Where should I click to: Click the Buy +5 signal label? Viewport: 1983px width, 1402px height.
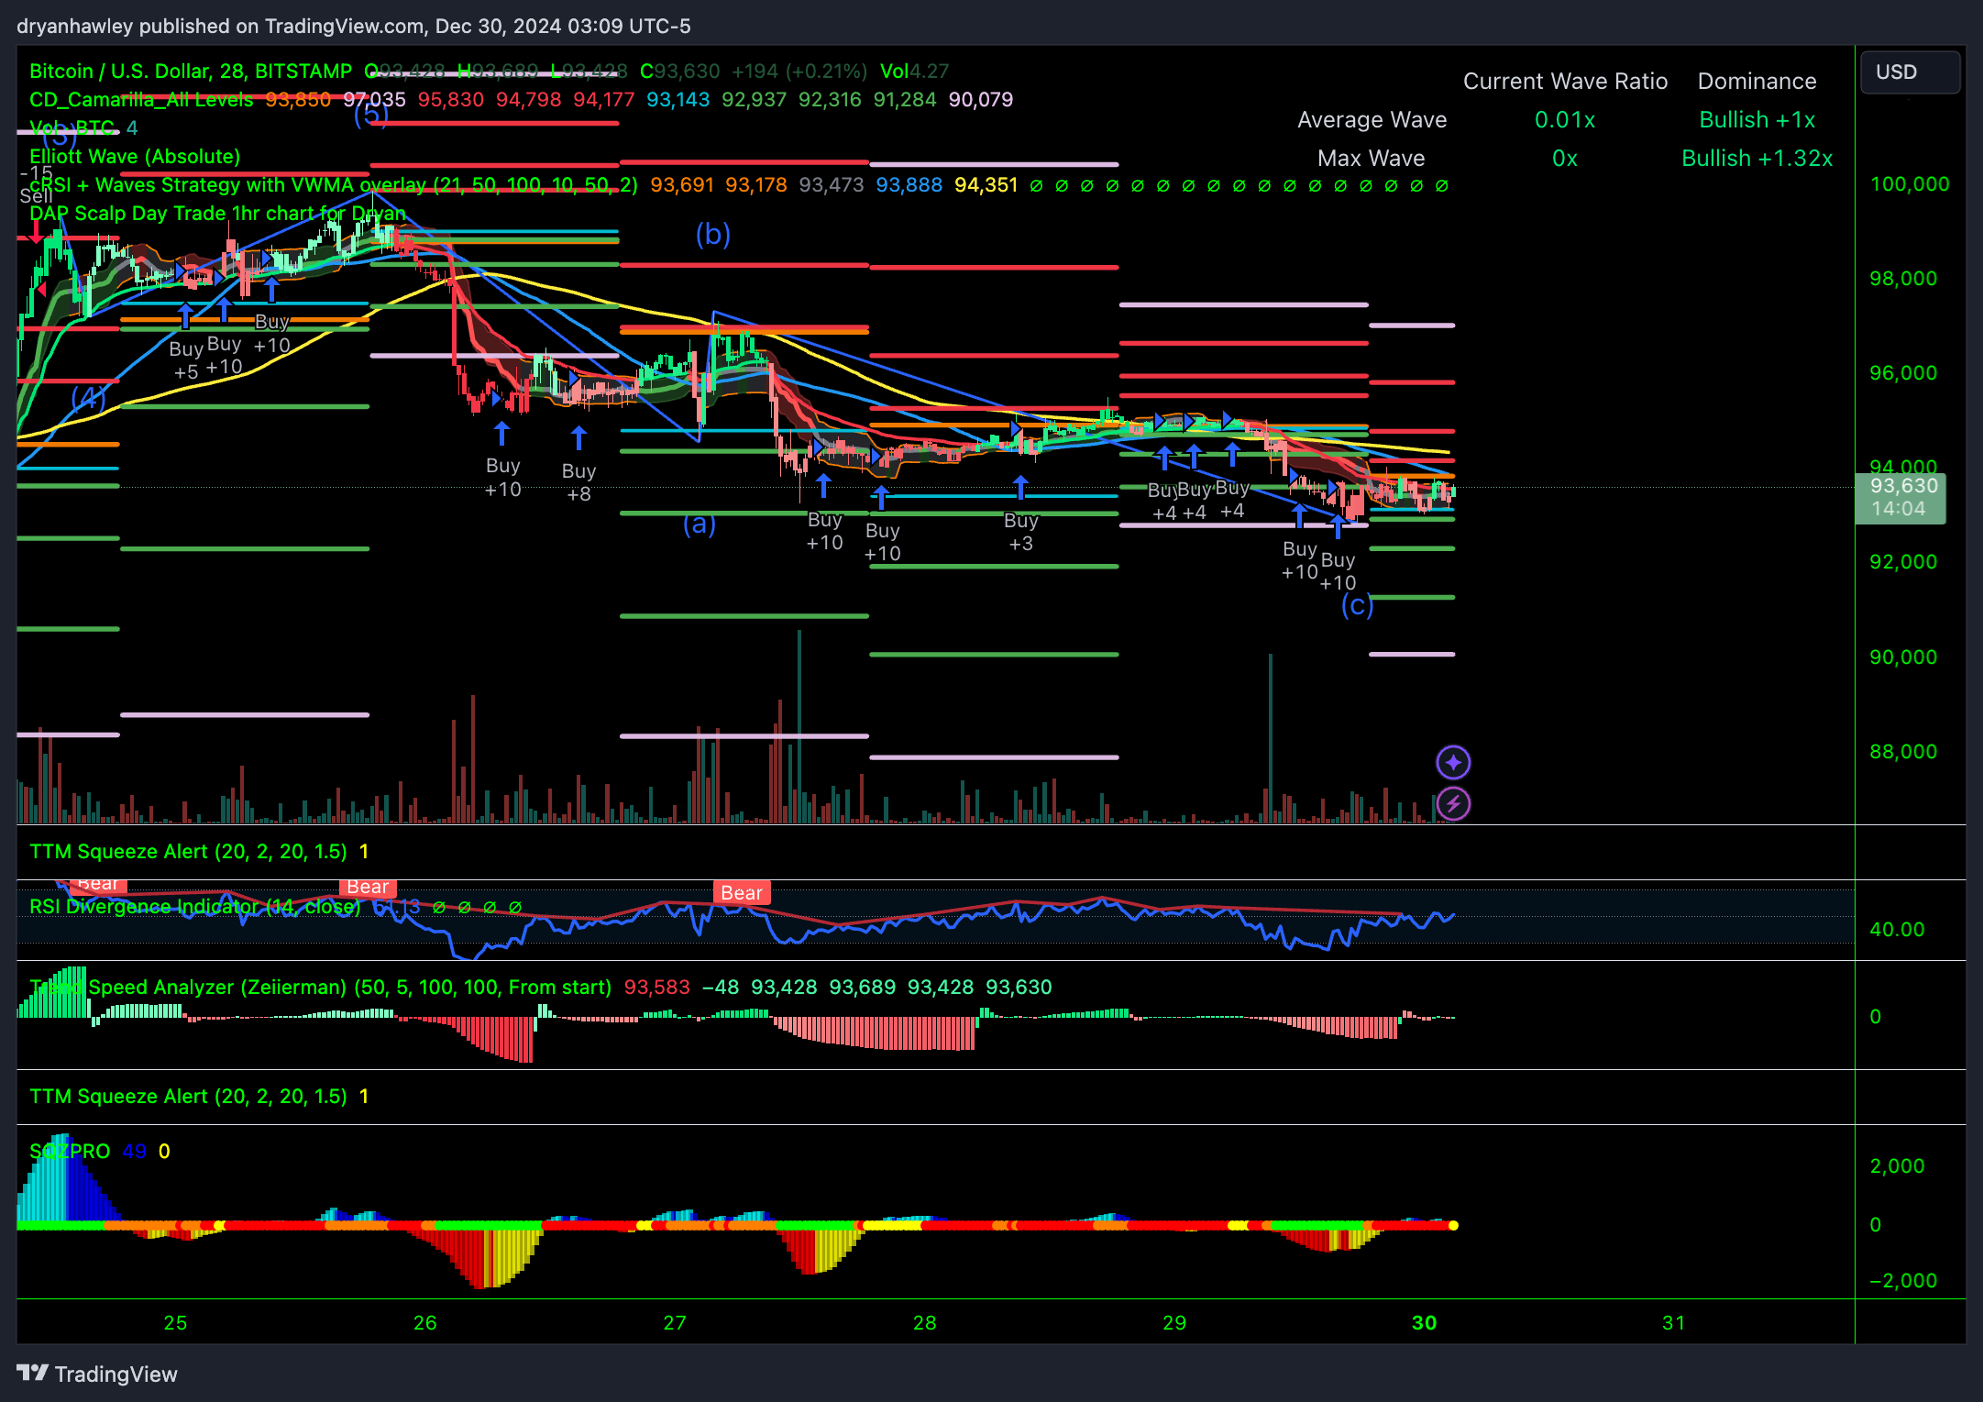186,361
